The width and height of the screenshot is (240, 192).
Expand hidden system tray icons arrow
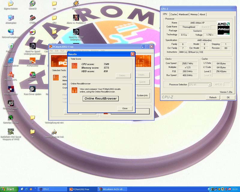click(x=208, y=189)
